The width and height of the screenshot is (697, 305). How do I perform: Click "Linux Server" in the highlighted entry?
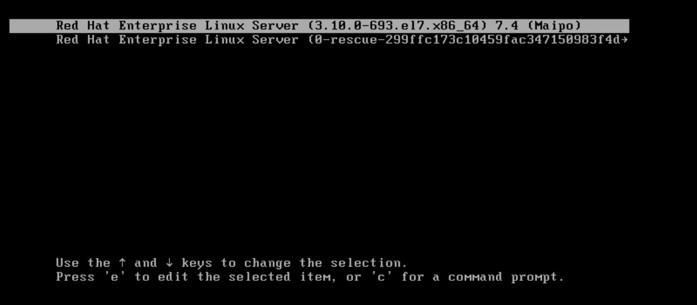[x=252, y=26]
